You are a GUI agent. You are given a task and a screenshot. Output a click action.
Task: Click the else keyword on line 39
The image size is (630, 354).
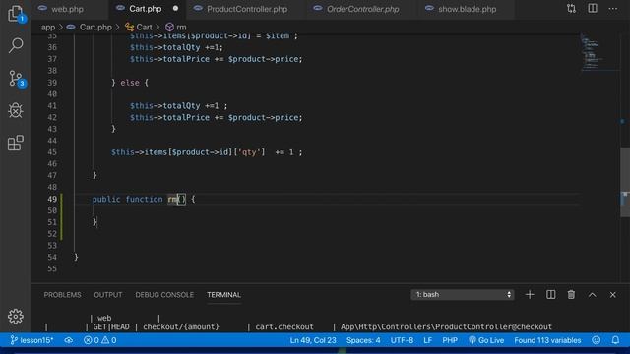point(130,83)
